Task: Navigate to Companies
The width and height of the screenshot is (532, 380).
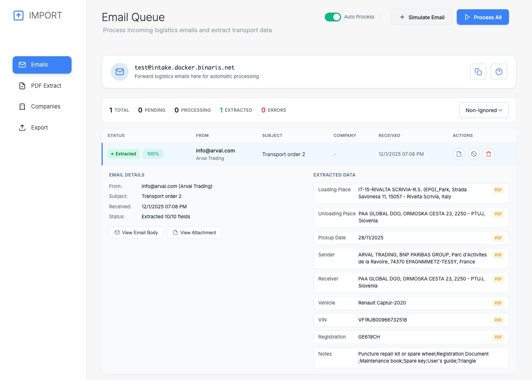Action: pos(42,107)
